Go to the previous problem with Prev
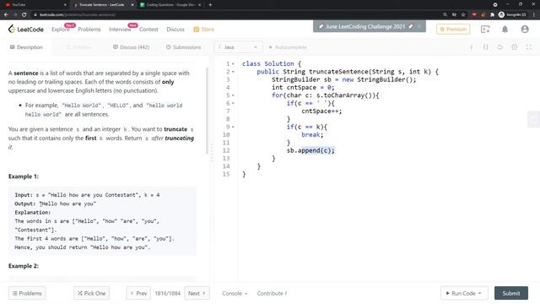Viewport: 540px width, 304px height. [x=138, y=293]
